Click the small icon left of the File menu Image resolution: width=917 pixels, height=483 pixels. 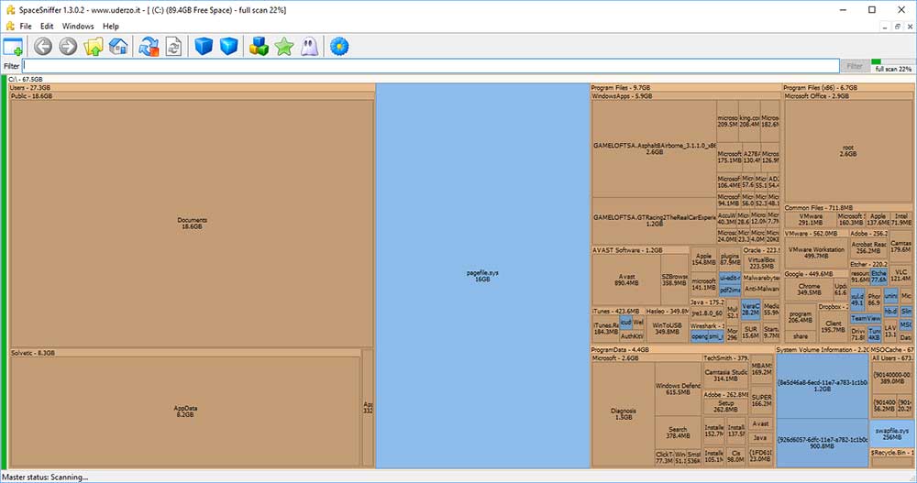pos(10,26)
